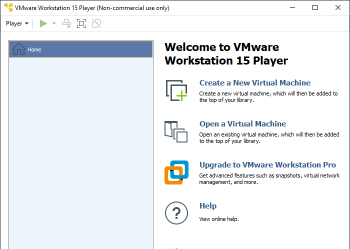Click the VMware logo in title bar

(x=8, y=7)
